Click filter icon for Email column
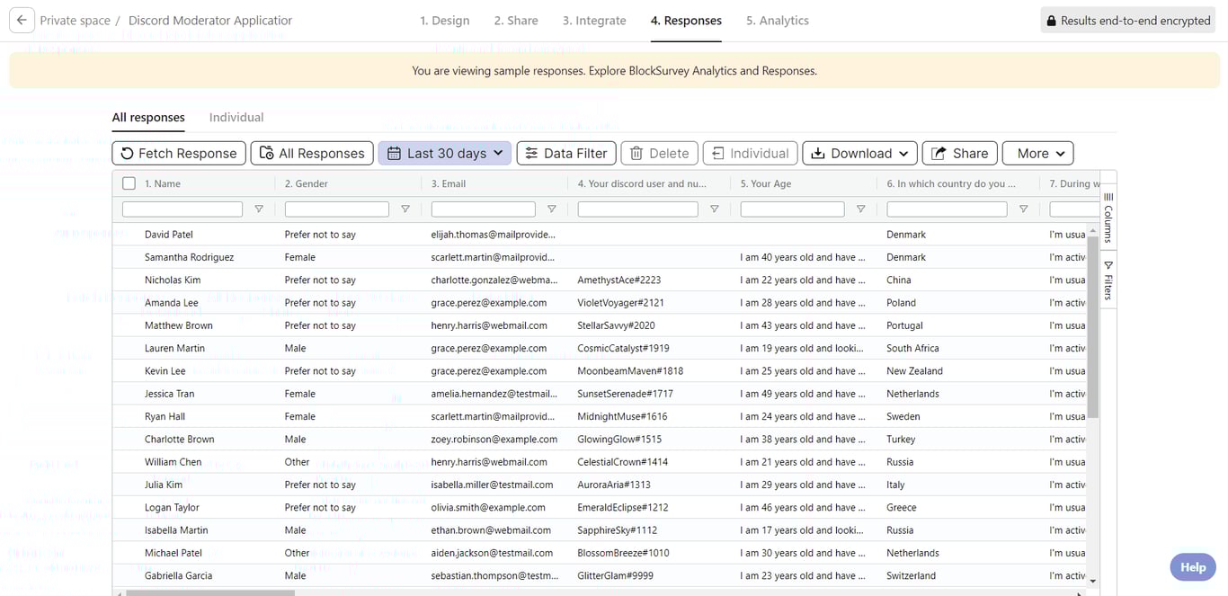Viewport: 1228px width, 596px height. (x=552, y=209)
